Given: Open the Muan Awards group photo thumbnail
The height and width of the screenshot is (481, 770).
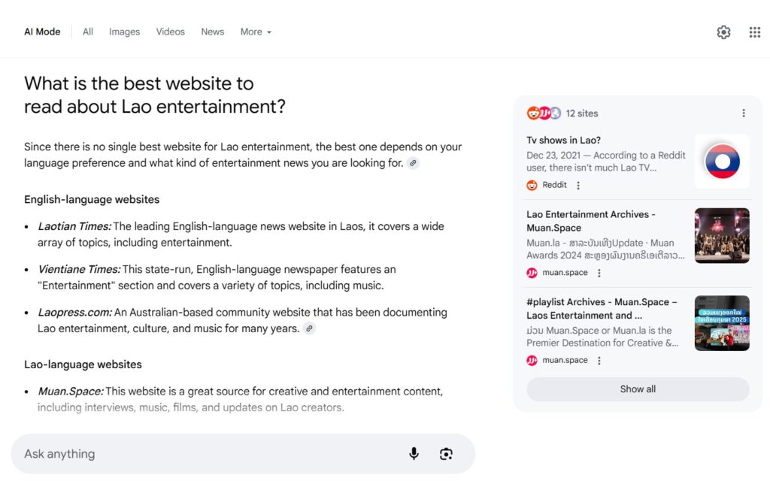Looking at the screenshot, I should coord(722,235).
